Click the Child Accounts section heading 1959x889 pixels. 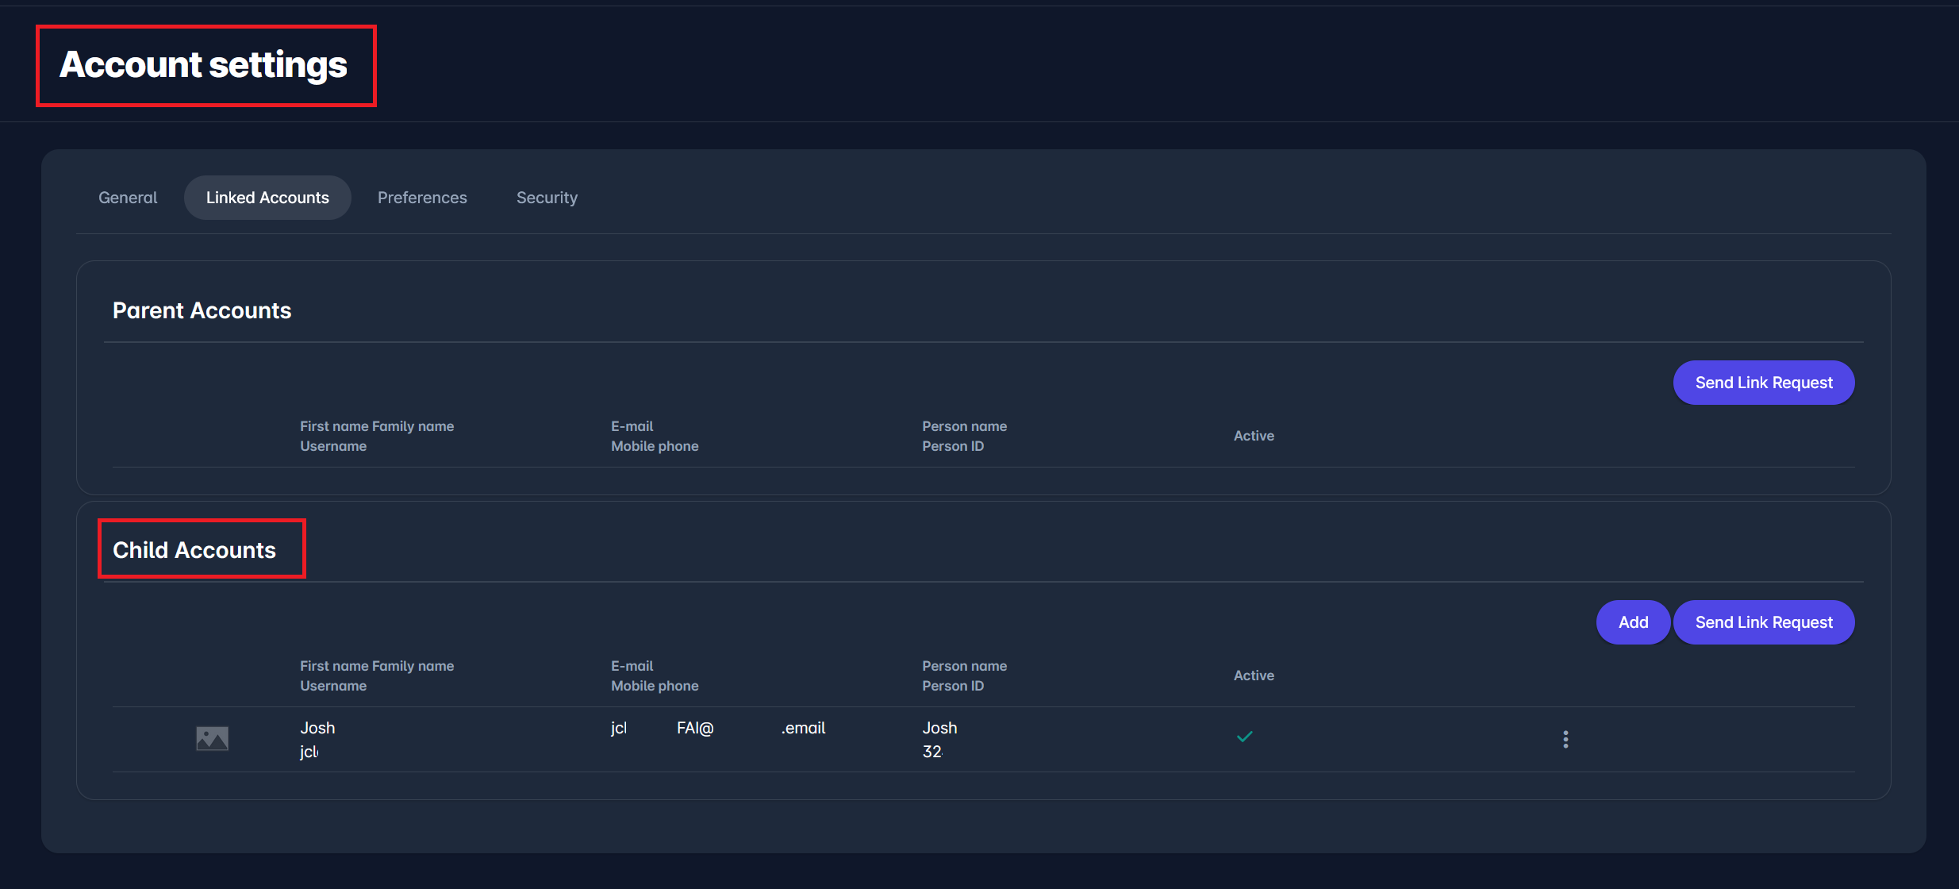[194, 550]
